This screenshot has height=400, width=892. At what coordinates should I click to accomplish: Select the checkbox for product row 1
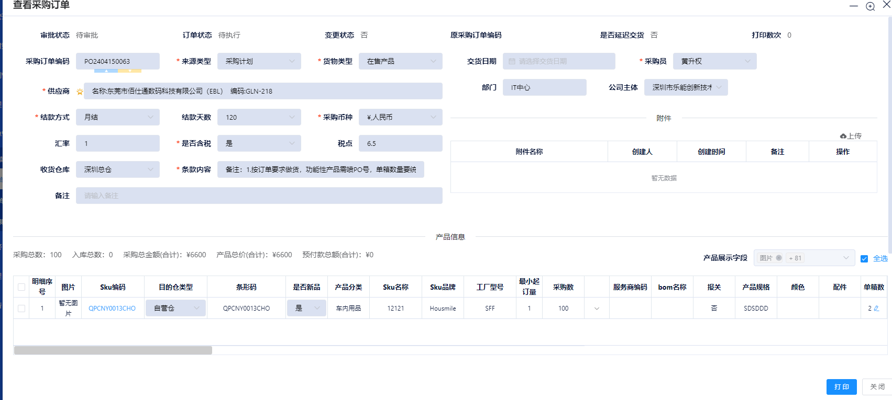[x=21, y=308]
